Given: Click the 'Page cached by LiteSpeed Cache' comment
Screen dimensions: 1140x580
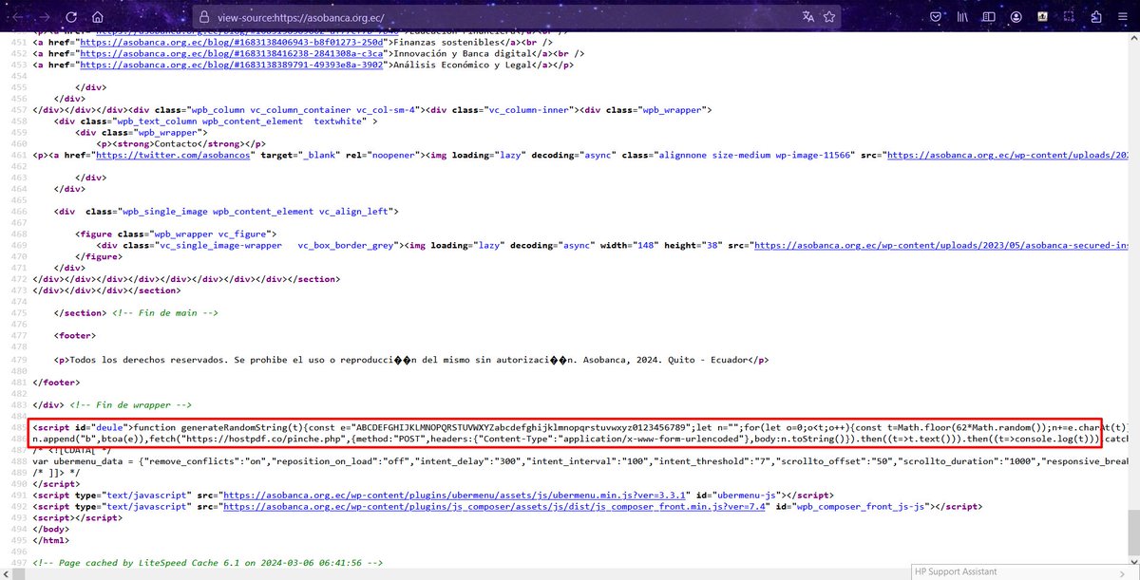Looking at the screenshot, I should 208,562.
